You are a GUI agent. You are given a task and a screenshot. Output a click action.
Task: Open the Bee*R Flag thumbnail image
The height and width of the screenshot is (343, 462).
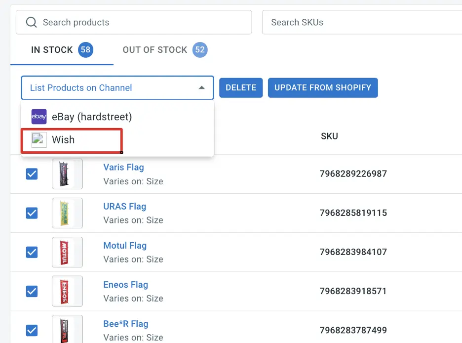tap(67, 329)
